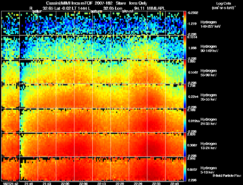This screenshot has height=185, width=243.
Task: Click the Hydrogen 149-227 keV label
Action: pos(210,24)
